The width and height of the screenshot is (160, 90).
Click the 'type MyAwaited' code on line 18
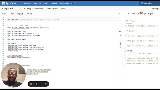point(33,20)
